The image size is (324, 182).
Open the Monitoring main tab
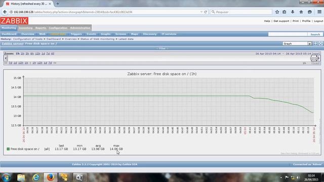pyautogui.click(x=9, y=28)
